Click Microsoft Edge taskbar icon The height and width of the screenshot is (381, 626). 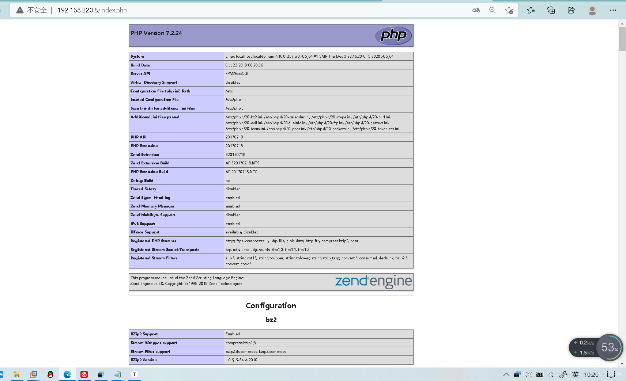[67, 374]
